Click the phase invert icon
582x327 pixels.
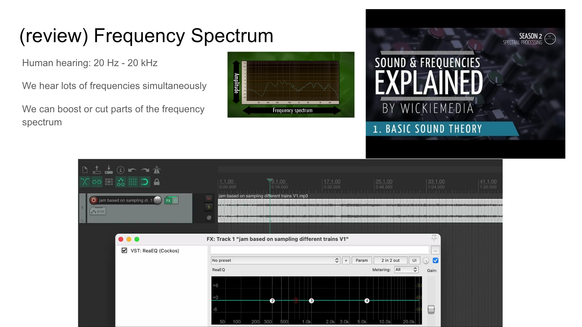pos(209,218)
